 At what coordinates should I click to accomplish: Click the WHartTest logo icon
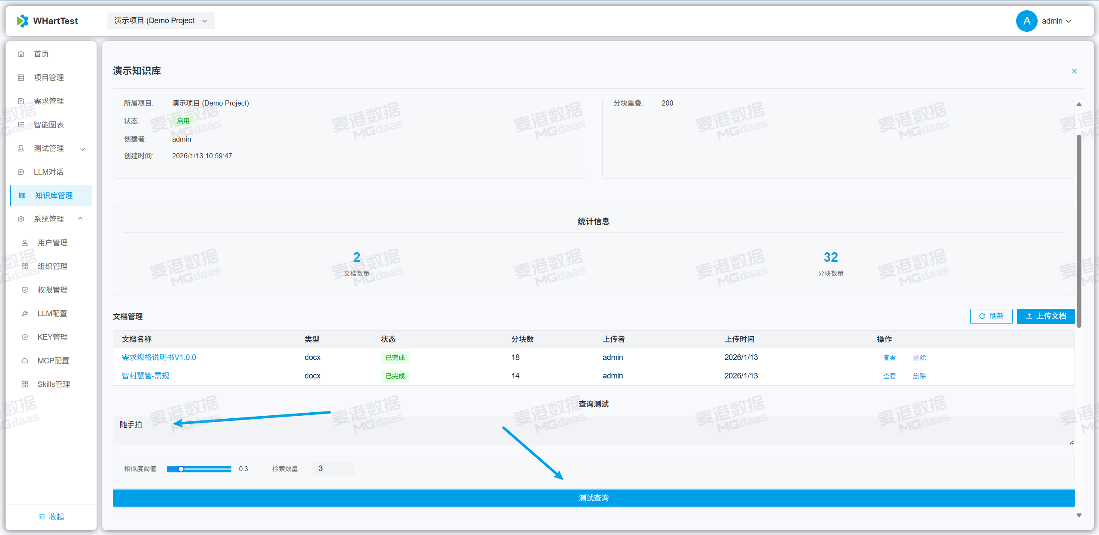(22, 21)
